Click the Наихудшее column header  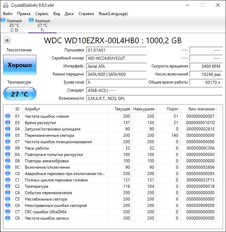(144, 109)
